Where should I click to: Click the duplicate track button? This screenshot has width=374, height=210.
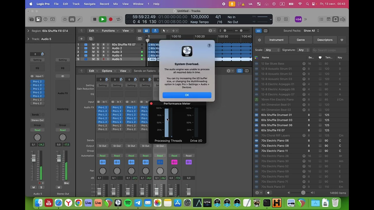(91, 39)
